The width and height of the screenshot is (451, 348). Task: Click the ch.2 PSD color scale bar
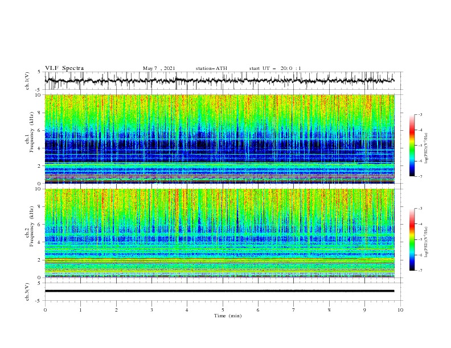(x=412, y=239)
